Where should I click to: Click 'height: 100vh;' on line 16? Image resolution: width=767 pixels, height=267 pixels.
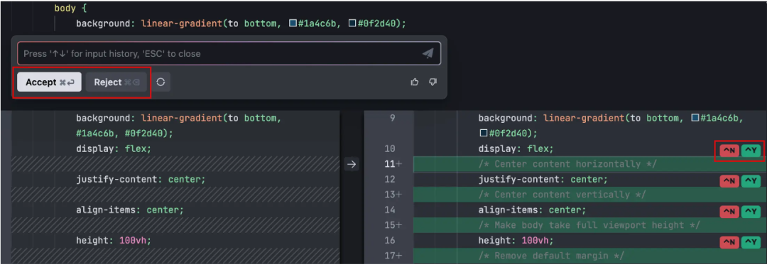click(x=516, y=241)
